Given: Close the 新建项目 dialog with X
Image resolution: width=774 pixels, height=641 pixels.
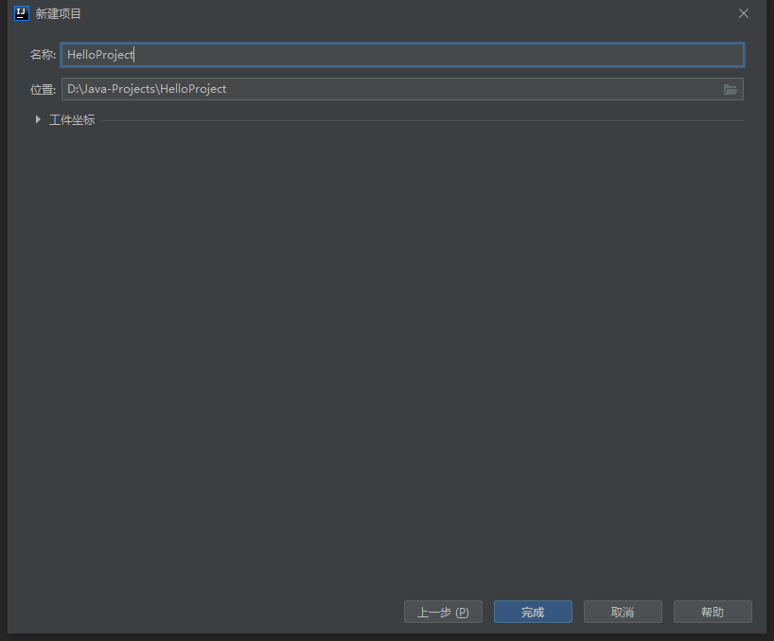Looking at the screenshot, I should 744,13.
